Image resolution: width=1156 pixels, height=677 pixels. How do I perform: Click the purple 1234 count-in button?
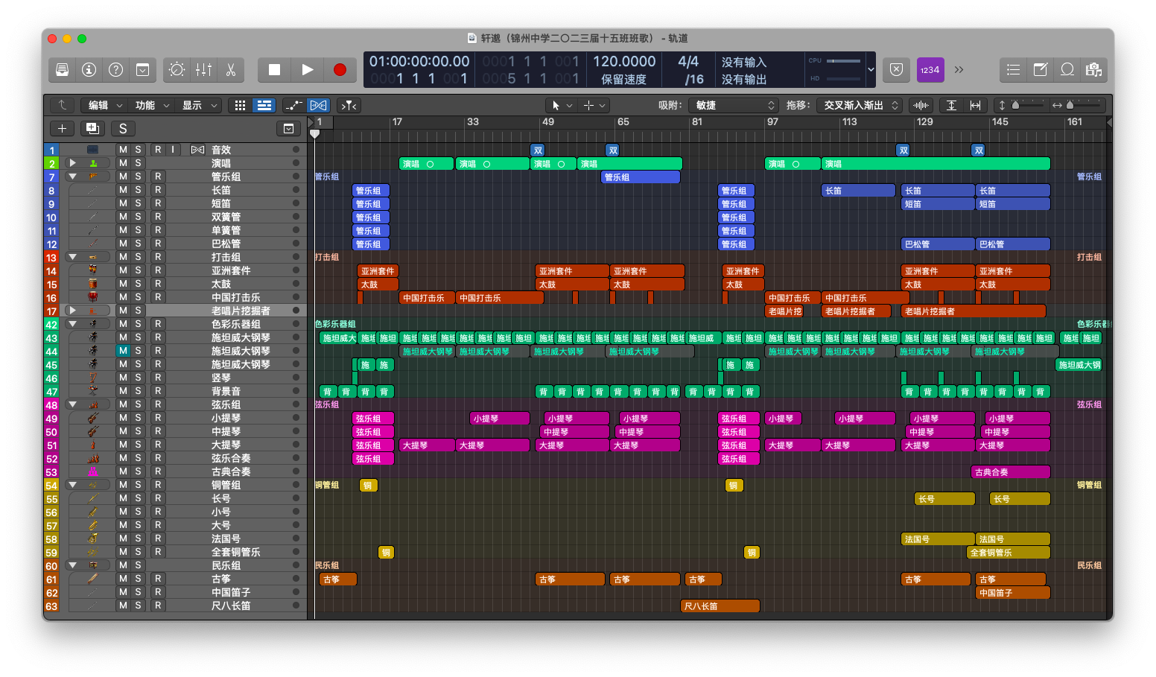930,70
